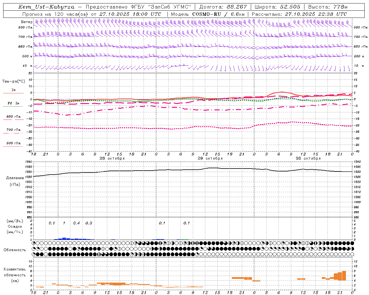
Task: Click the 500 гПа temperature legend entry
Action: [13, 144]
